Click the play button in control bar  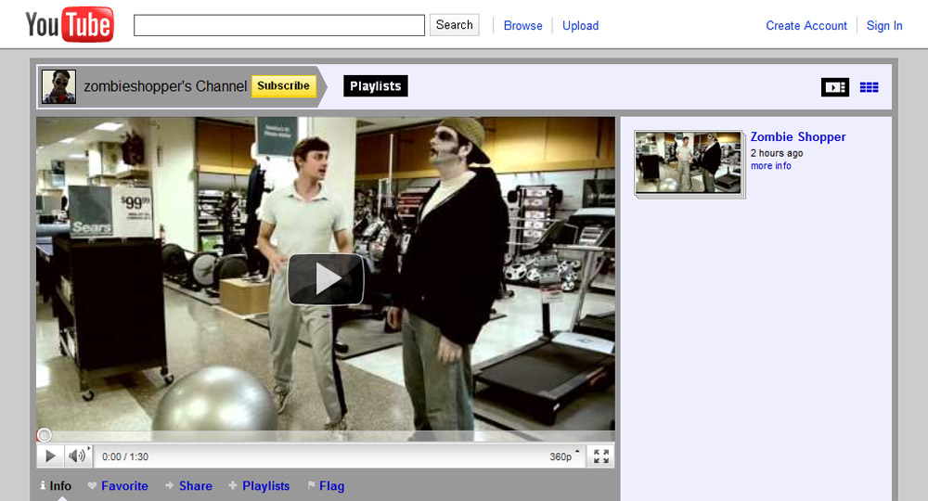[51, 456]
